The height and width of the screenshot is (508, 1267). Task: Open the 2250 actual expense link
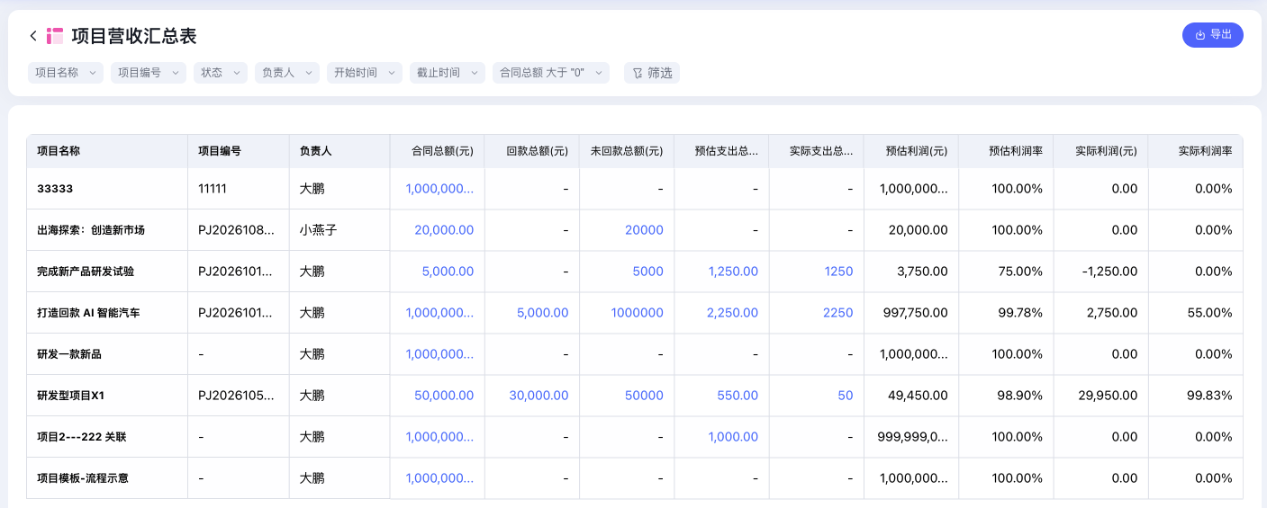838,313
